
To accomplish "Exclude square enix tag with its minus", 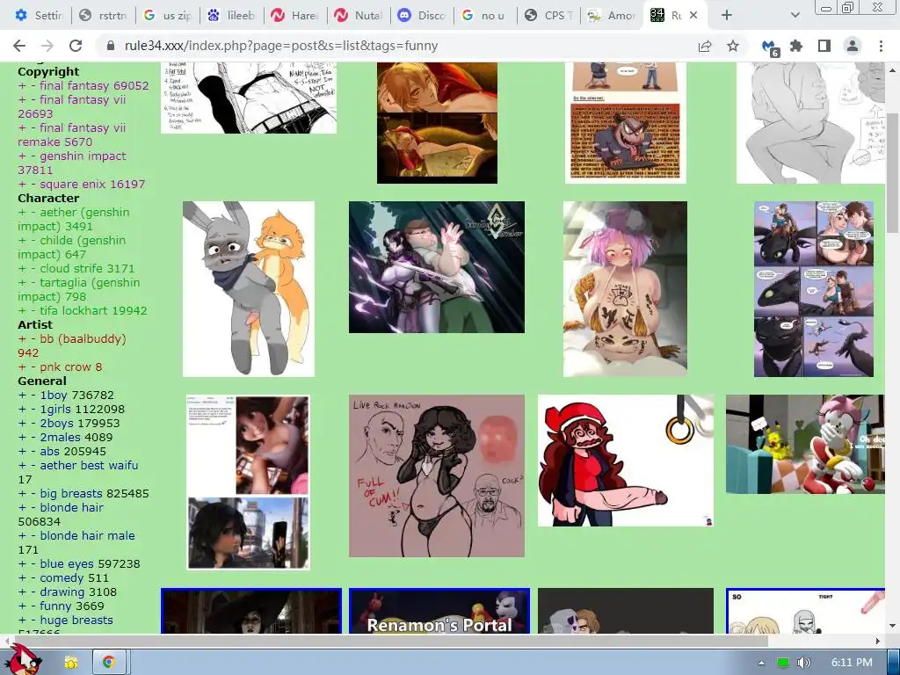I will (33, 185).
